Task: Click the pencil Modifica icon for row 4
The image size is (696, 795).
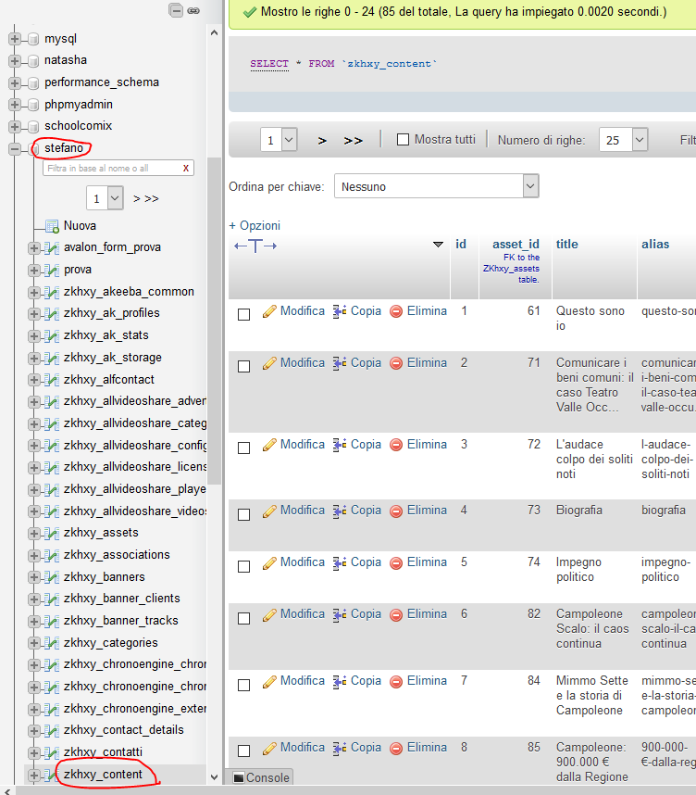Action: click(x=269, y=511)
